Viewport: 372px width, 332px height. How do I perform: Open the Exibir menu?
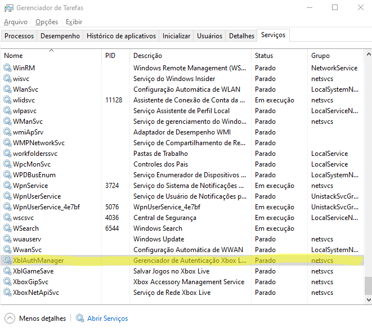(74, 22)
